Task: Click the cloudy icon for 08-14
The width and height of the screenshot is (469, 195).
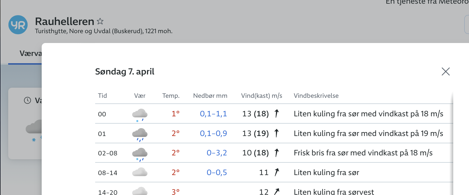Action: tap(140, 172)
